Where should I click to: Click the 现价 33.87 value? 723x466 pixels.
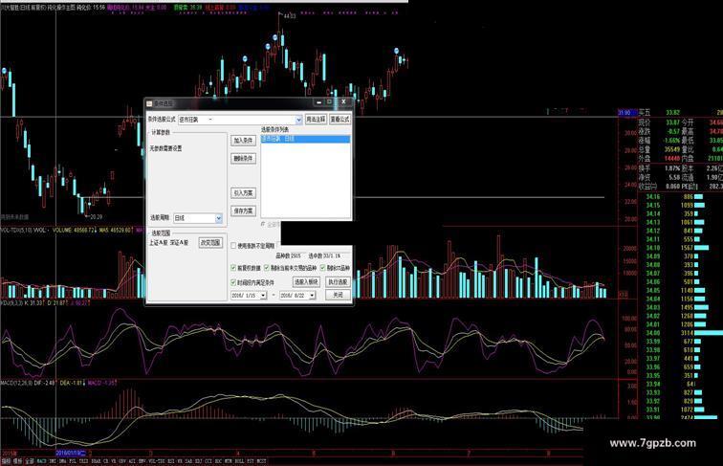672,122
